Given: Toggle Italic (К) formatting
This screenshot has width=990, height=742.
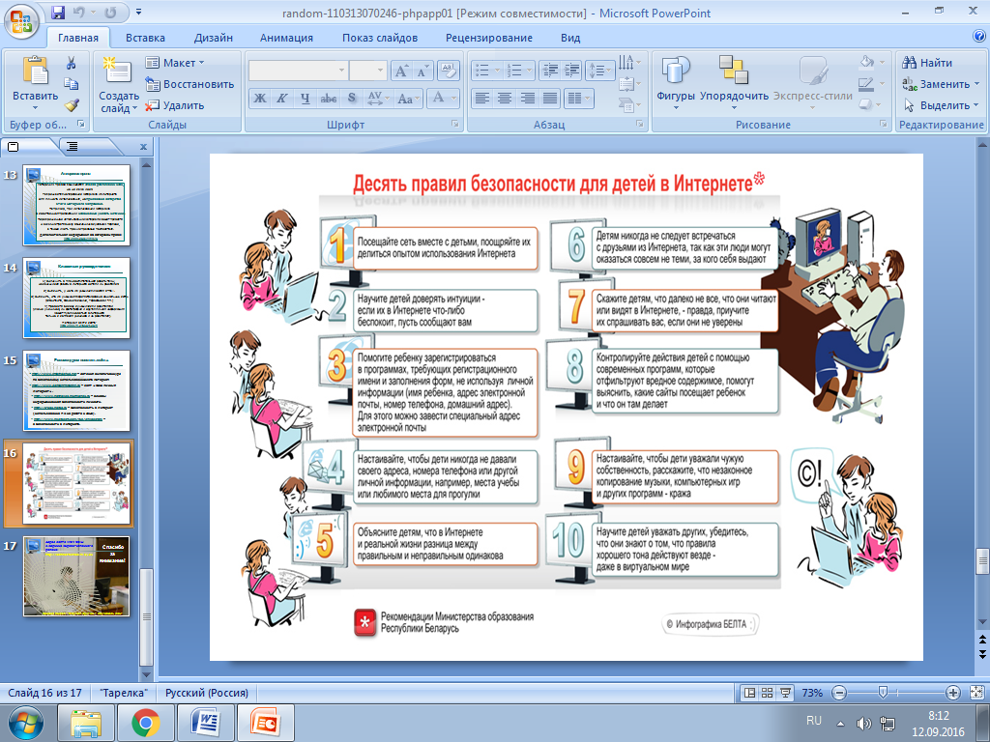Looking at the screenshot, I should click(x=282, y=98).
